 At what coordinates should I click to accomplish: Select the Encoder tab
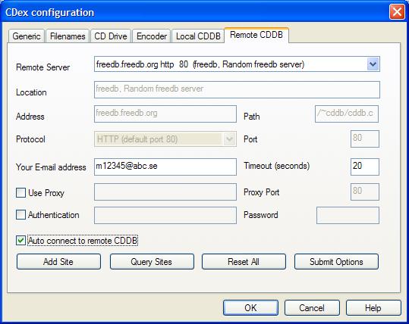click(x=152, y=36)
